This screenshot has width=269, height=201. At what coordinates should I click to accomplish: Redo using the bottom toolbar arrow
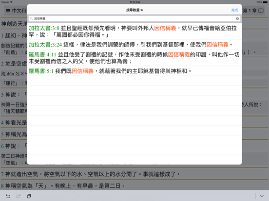(x=19, y=196)
